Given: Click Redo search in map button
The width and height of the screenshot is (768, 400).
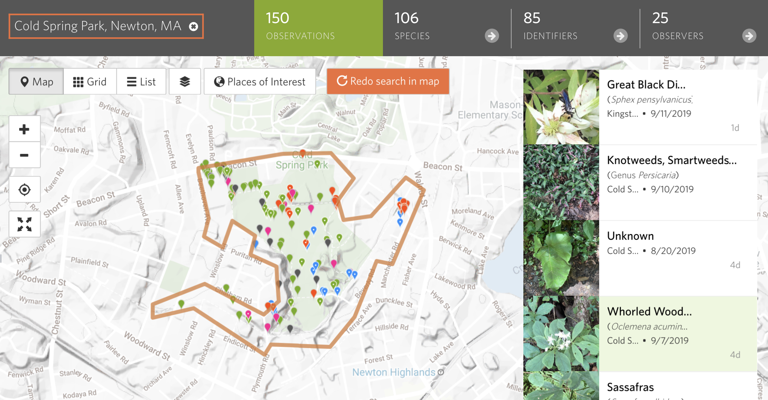Looking at the screenshot, I should 388,81.
